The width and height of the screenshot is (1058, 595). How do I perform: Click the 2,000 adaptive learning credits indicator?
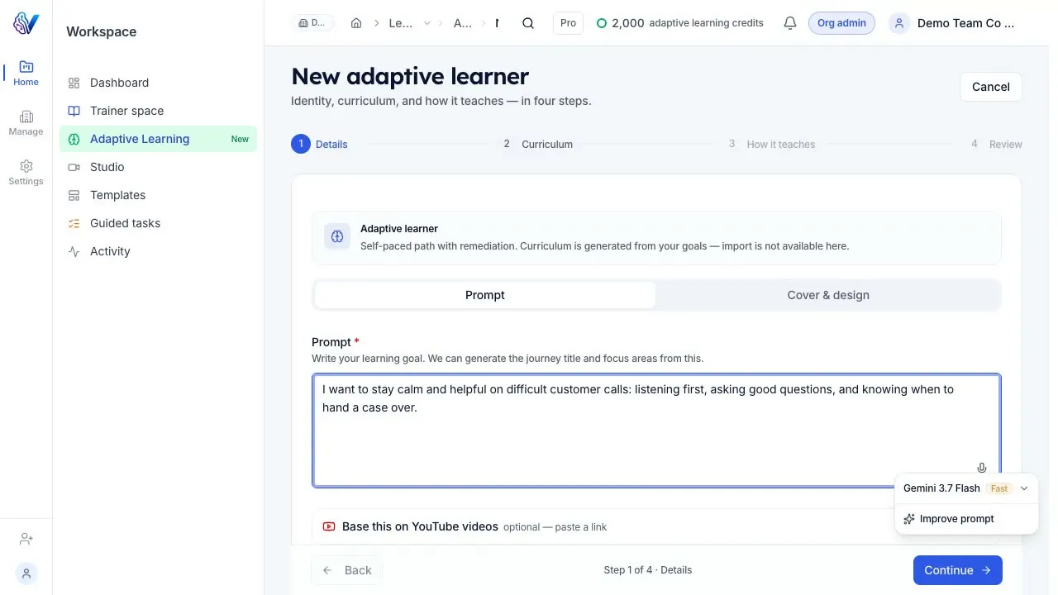(x=680, y=23)
